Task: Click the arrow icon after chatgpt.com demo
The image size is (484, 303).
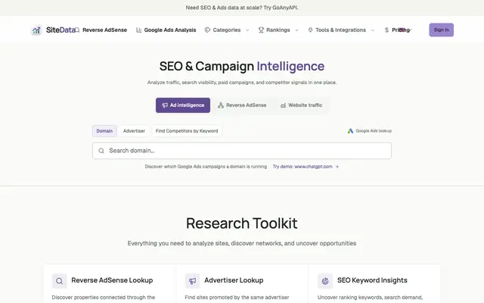Action: (x=337, y=167)
